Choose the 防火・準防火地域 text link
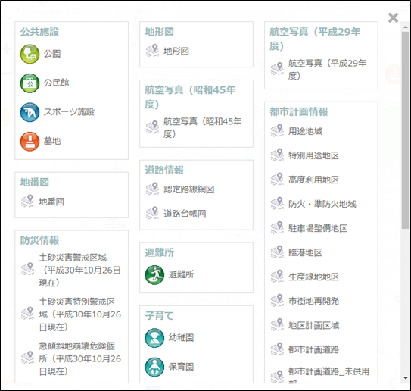This screenshot has width=411, height=391. [322, 204]
